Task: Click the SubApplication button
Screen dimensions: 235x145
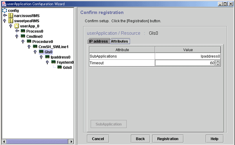Action: (108, 124)
